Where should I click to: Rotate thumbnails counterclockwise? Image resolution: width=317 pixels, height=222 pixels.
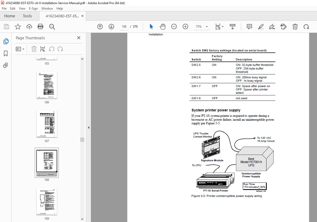[x=52, y=49]
